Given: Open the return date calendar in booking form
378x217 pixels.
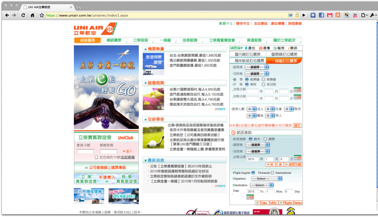Looking at the screenshot, I should tap(297, 98).
